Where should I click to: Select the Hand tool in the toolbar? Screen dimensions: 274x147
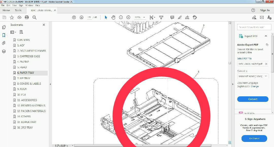click(x=113, y=17)
